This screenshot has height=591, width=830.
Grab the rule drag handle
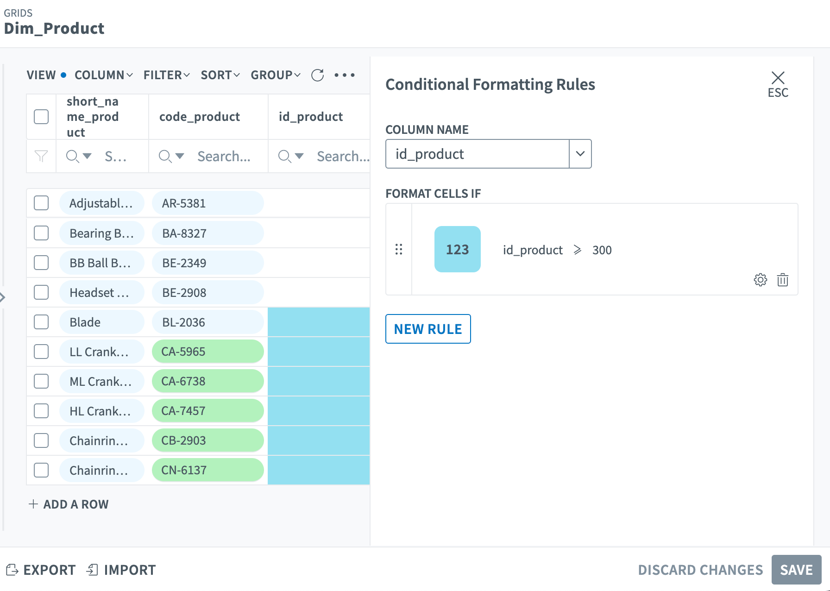[x=399, y=250]
